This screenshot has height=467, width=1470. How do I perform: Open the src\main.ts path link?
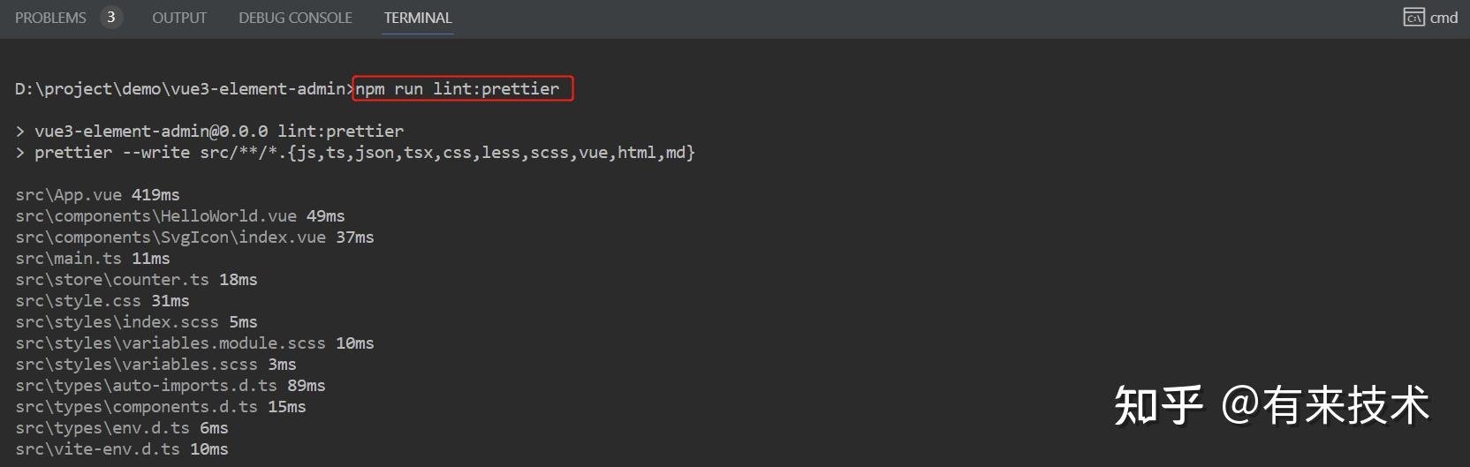tap(68, 259)
